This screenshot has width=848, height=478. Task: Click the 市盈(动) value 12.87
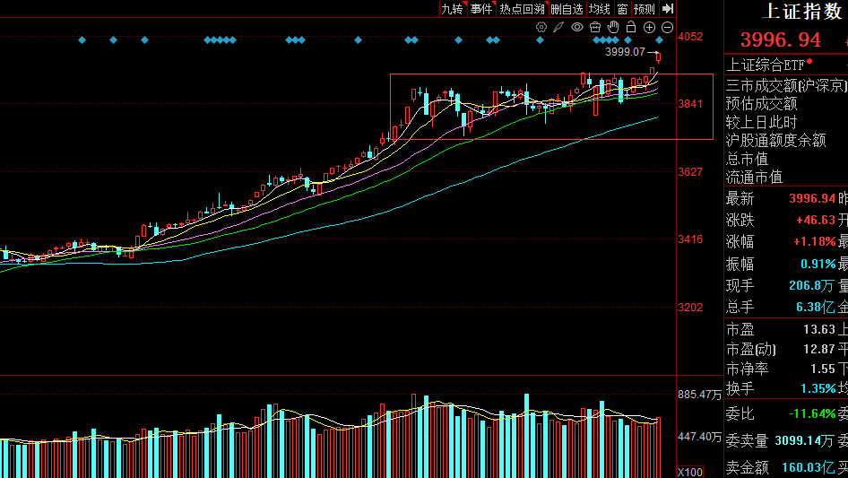coord(819,349)
